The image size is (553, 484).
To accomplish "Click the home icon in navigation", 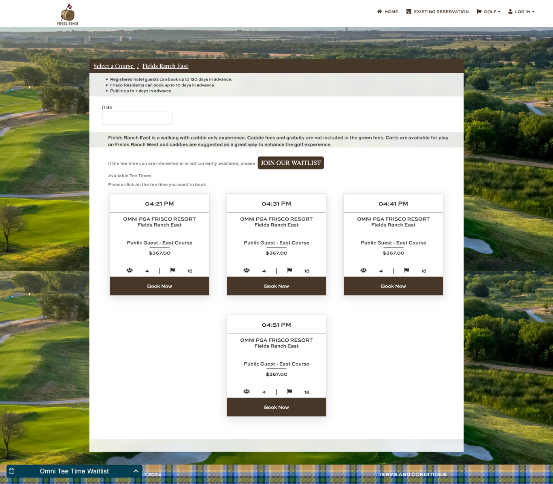I will point(379,12).
